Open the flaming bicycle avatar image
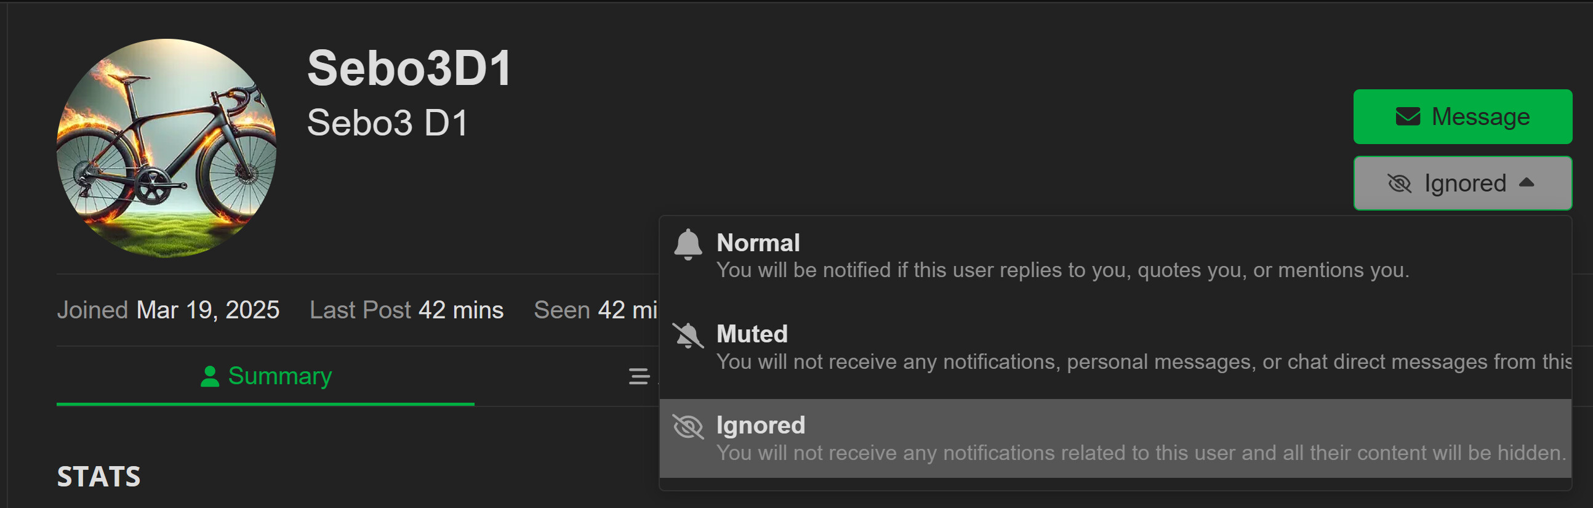 166,148
